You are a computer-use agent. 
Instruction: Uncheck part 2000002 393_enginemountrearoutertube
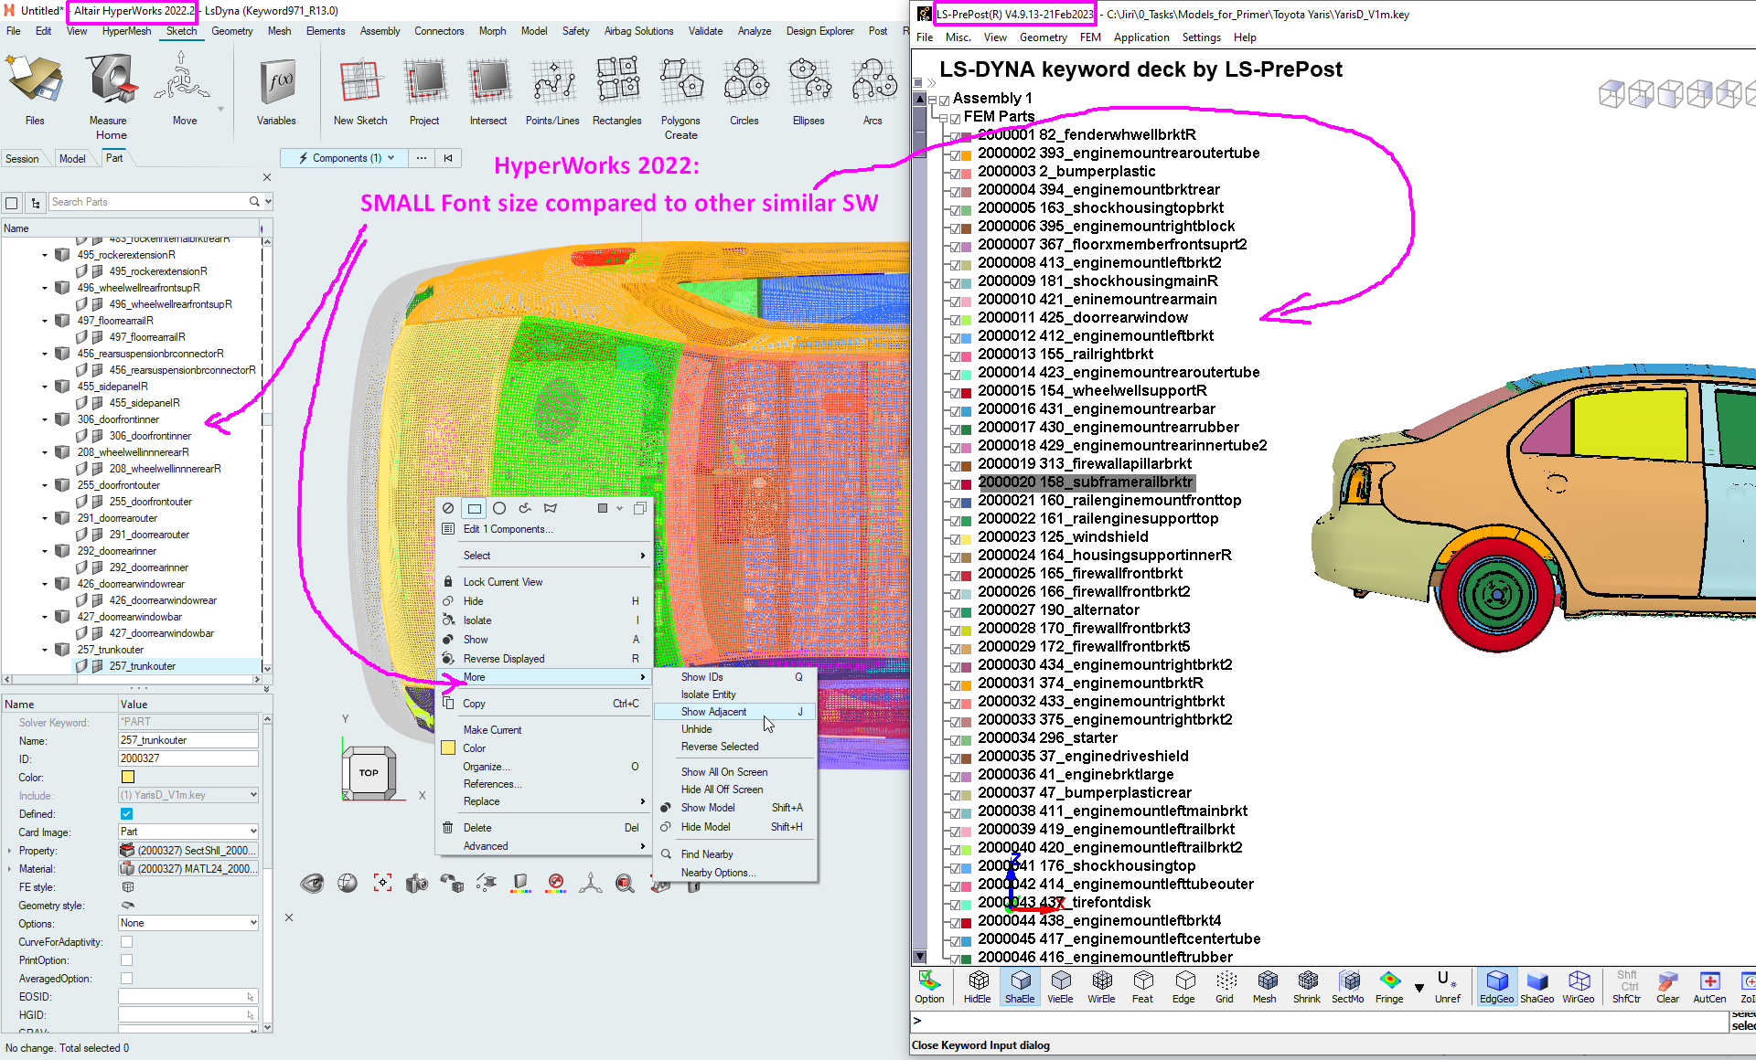955,155
